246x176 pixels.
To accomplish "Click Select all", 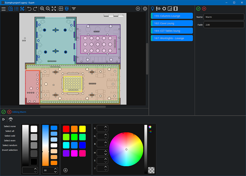I will pos(10,131).
